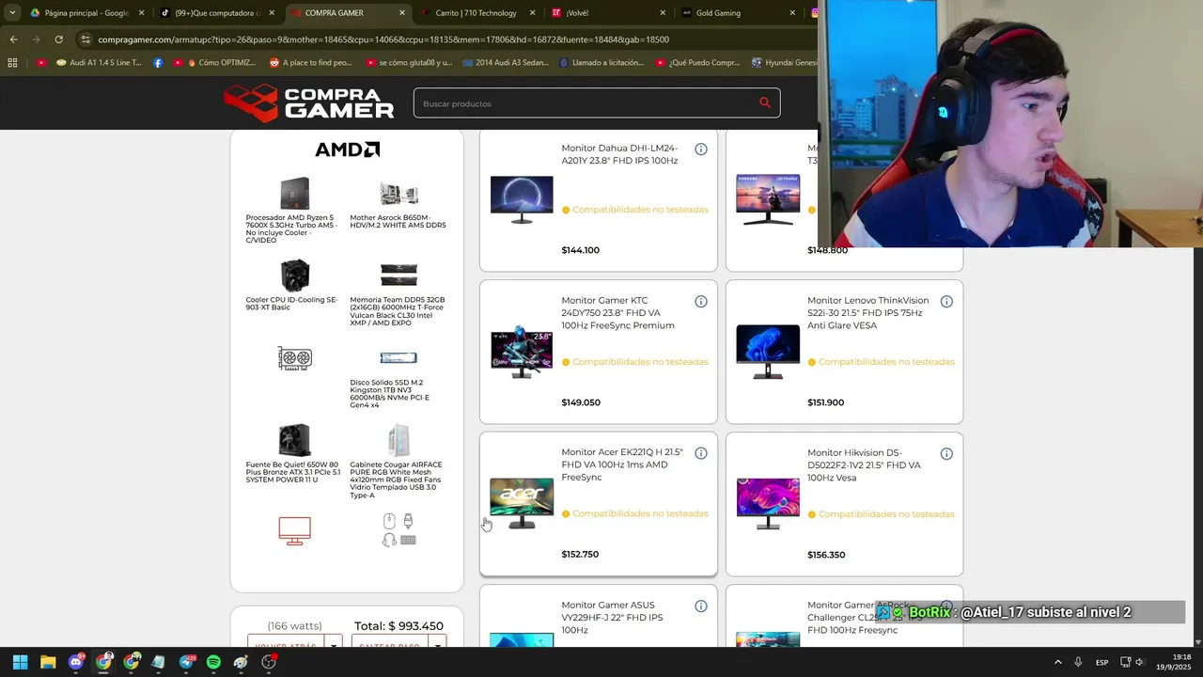Select Monitor Gamer KTC 24DY750 thumbnail
The width and height of the screenshot is (1203, 677).
(x=522, y=352)
